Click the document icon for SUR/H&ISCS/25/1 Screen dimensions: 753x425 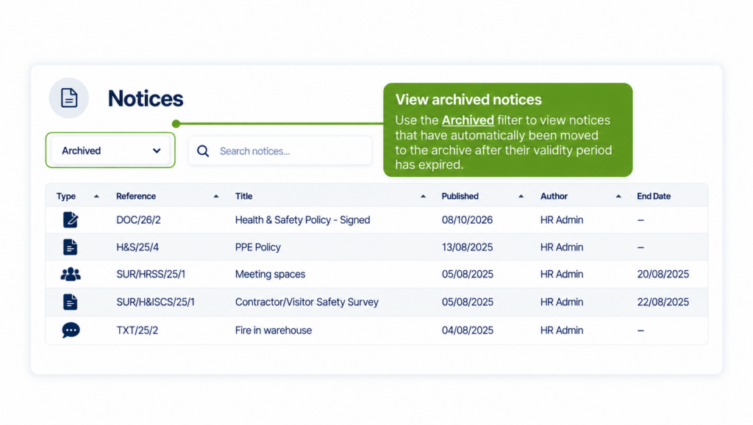click(70, 302)
